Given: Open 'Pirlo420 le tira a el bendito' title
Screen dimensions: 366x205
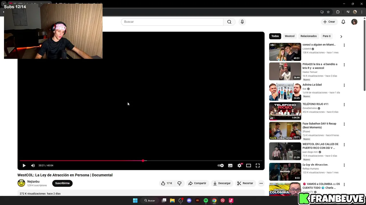Looking at the screenshot, I should (320, 66).
